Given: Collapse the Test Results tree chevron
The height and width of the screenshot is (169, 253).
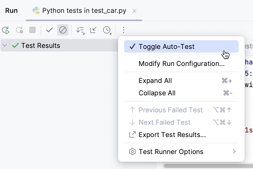Looking at the screenshot, I should point(5,45).
